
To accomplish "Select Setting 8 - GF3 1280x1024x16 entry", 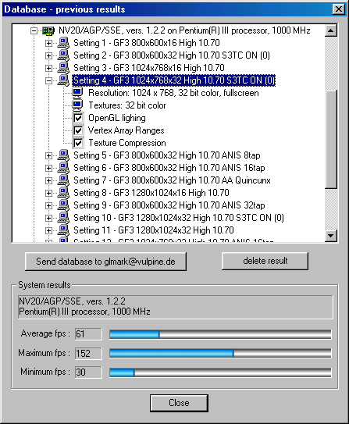I will click(x=151, y=193).
